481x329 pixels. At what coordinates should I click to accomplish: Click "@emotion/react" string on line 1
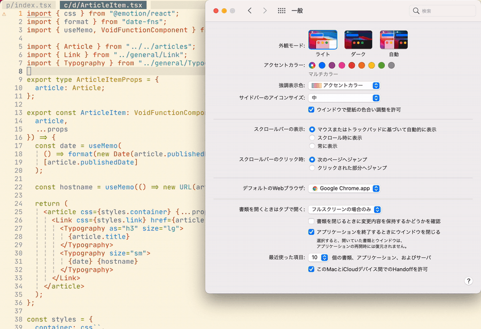coord(142,13)
